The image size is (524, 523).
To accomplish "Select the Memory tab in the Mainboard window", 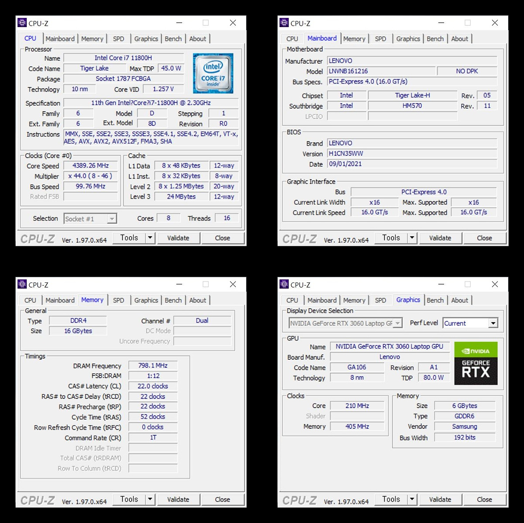I will tap(354, 39).
